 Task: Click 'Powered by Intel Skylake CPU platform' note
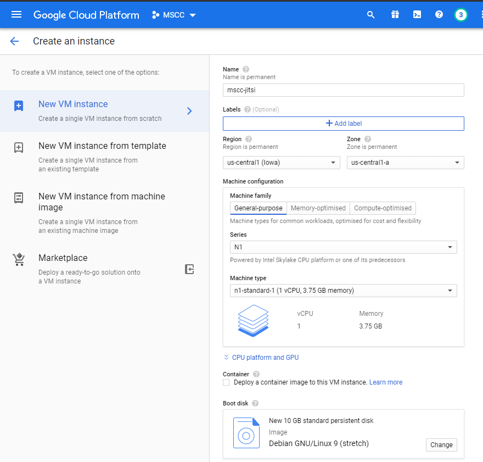317,260
